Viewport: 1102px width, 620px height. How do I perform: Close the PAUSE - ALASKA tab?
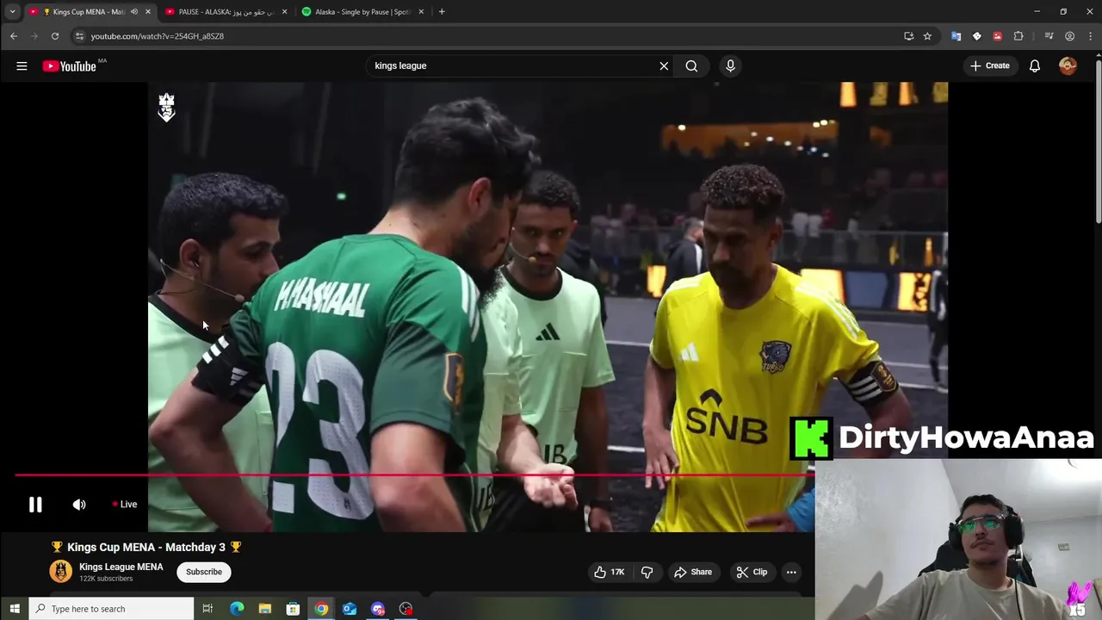coord(284,12)
